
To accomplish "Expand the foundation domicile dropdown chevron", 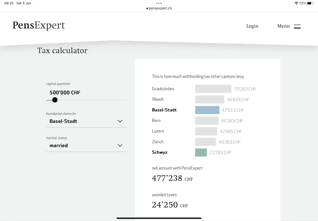I will coord(120,121).
